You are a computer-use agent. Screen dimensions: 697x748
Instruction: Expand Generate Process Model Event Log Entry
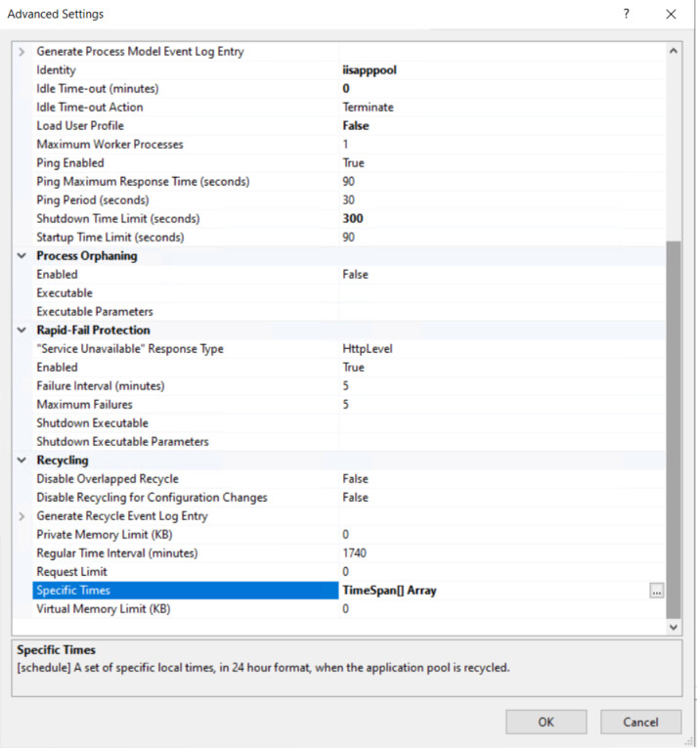point(22,52)
